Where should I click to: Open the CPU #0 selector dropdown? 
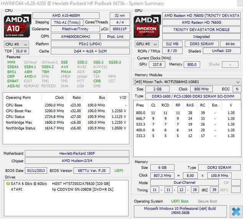point(16,44)
